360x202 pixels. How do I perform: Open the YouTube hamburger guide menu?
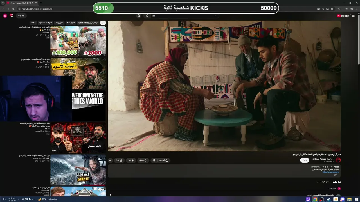pos(353,16)
